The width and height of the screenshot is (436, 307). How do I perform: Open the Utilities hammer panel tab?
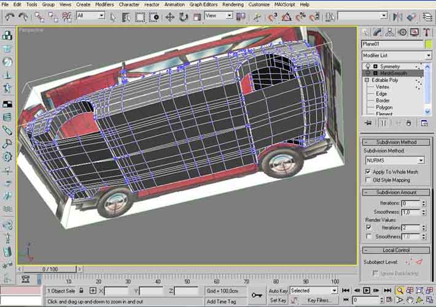[x=427, y=31]
